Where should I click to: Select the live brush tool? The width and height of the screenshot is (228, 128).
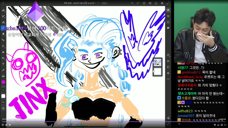(3, 16)
